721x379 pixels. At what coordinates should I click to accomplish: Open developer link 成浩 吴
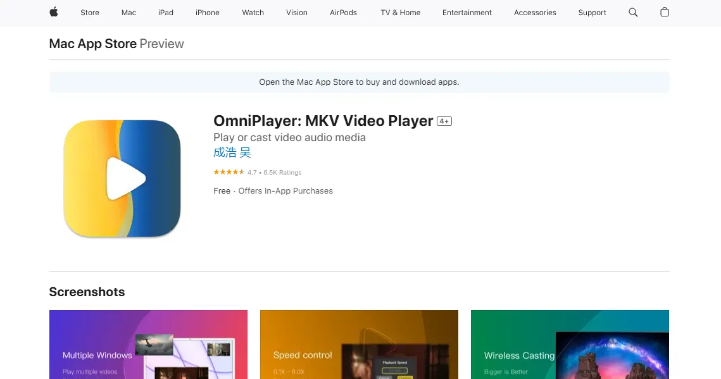[x=232, y=152]
